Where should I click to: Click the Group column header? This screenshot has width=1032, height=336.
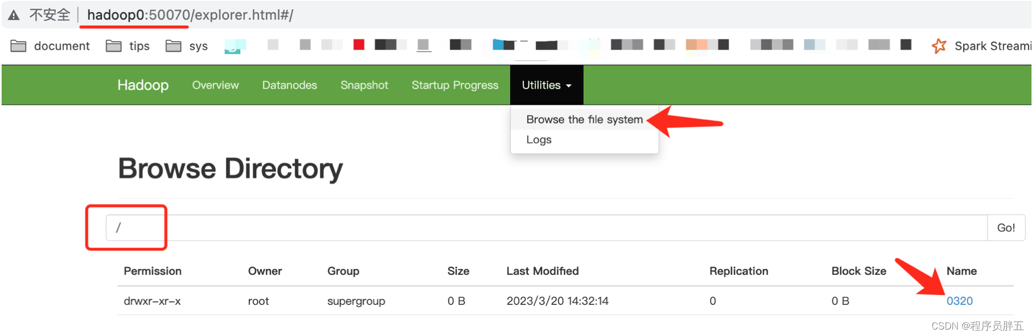point(343,271)
